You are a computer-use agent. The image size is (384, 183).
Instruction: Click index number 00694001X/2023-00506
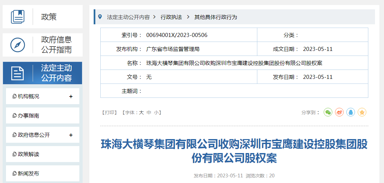[177, 35]
